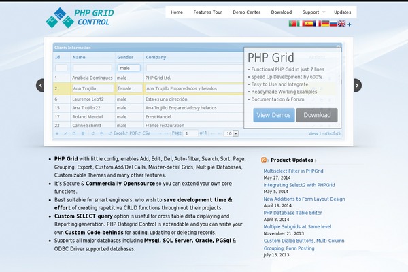Export grid to CSV
The width and height of the screenshot is (408, 272).
pyautogui.click(x=144, y=133)
